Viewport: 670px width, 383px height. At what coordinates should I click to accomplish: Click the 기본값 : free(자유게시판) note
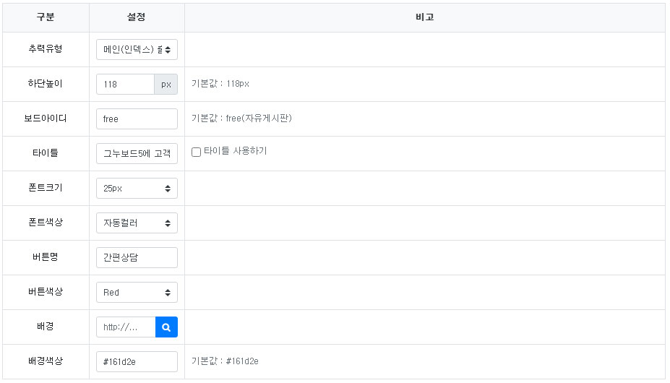pyautogui.click(x=241, y=119)
